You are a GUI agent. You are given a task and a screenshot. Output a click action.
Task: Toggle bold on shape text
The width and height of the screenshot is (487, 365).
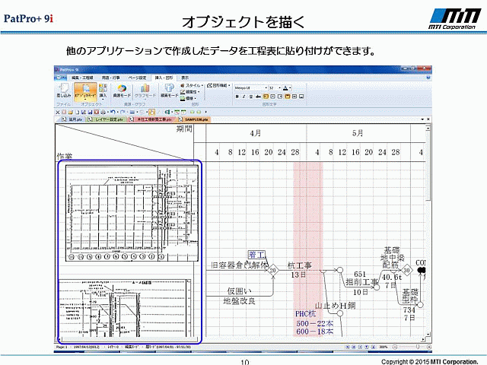pos(237,97)
